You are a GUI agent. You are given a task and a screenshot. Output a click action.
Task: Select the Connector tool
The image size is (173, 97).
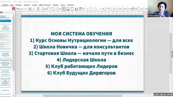tap(111, 9)
